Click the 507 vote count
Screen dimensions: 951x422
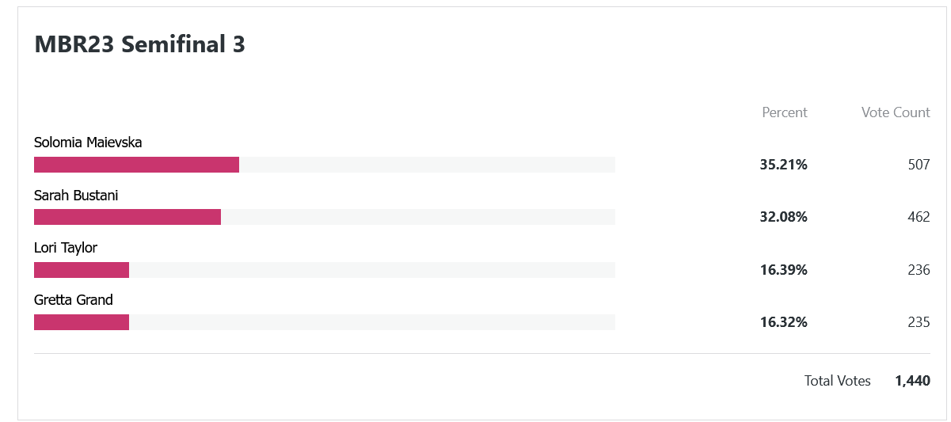pos(919,165)
